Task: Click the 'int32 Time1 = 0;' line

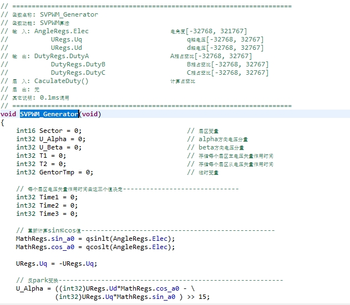Action: click(x=47, y=197)
